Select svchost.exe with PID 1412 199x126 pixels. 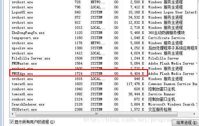point(22,53)
